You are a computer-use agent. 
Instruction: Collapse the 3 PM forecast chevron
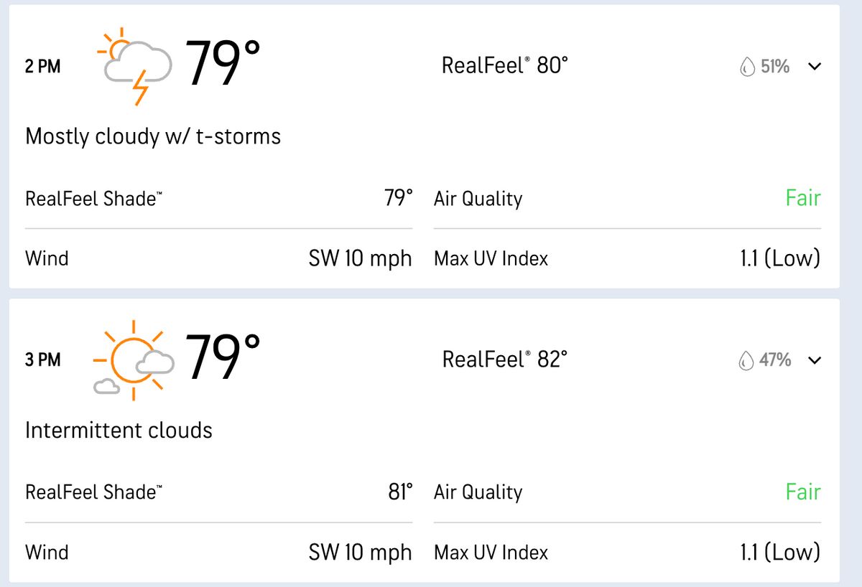point(814,360)
